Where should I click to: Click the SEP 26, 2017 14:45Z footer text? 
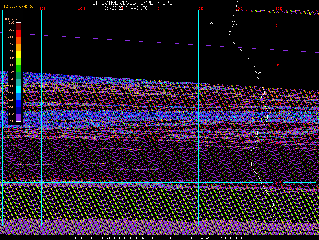tap(189, 238)
